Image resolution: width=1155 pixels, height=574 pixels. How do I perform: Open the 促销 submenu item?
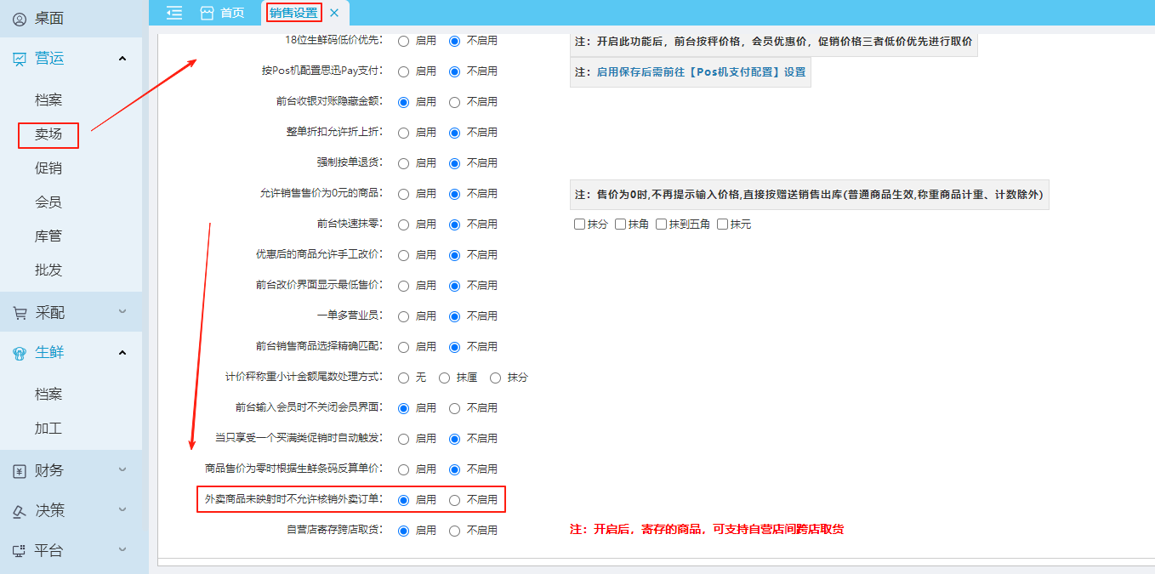pyautogui.click(x=48, y=168)
